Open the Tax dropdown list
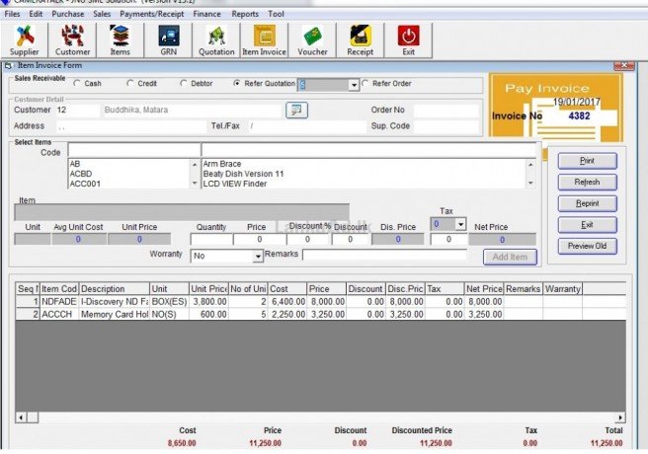 (459, 225)
